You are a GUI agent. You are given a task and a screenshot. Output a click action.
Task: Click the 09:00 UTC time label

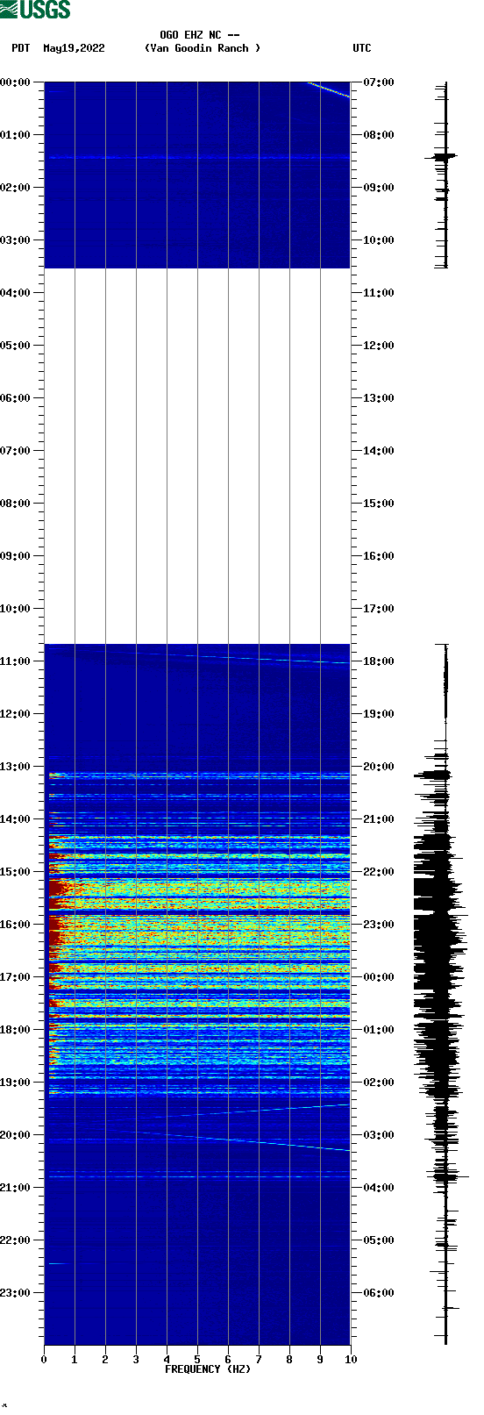(379, 188)
